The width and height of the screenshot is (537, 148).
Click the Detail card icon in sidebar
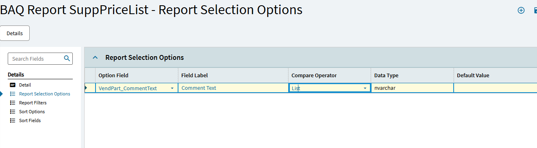click(x=13, y=85)
